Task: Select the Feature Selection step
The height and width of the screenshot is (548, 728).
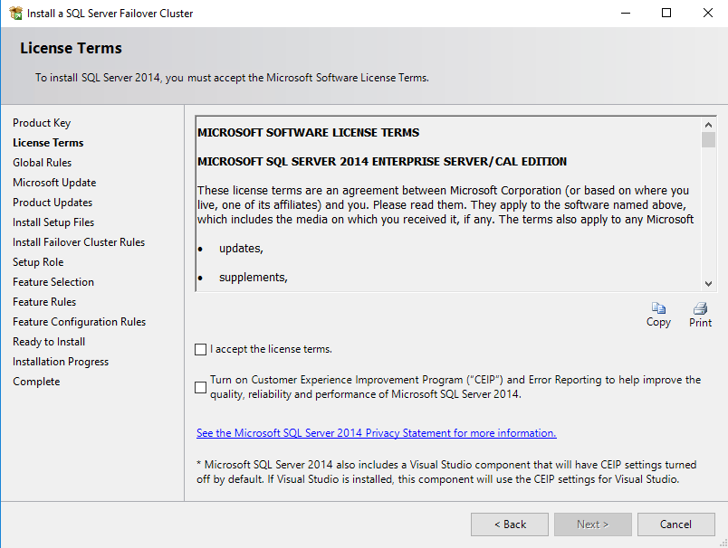Action: (x=53, y=282)
